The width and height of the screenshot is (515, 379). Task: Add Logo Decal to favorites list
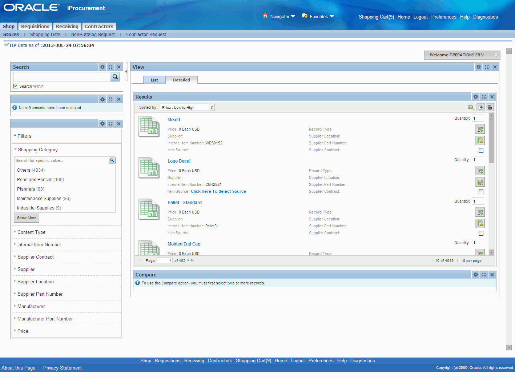[x=480, y=181]
